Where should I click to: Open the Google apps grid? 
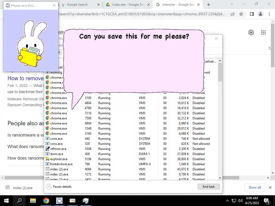point(263,32)
